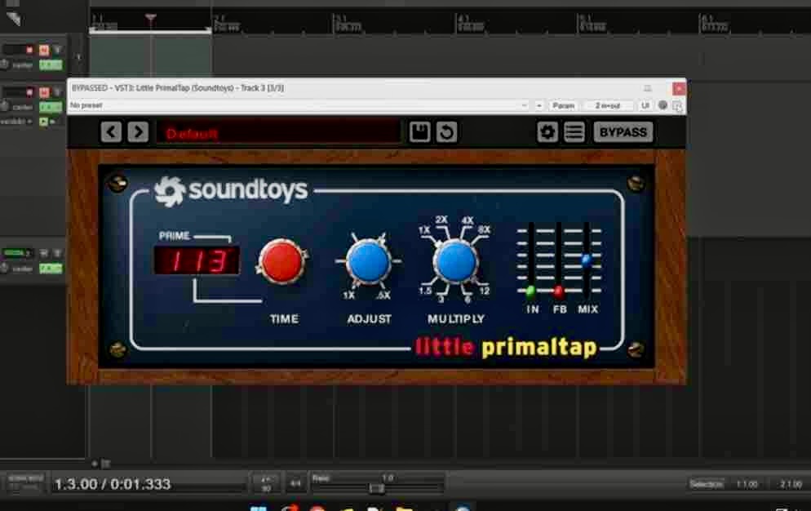Open the hamburger menu icon beside BYPASS
This screenshot has height=511, width=811.
pyautogui.click(x=574, y=131)
